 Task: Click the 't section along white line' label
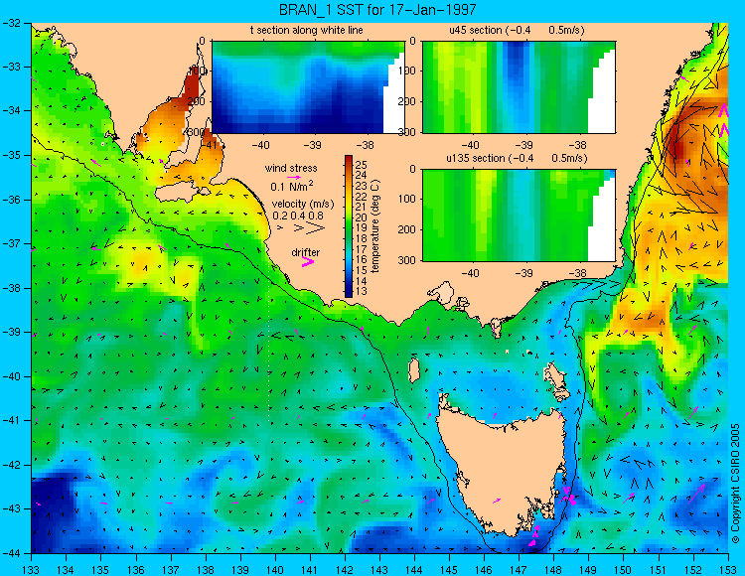[x=307, y=31]
